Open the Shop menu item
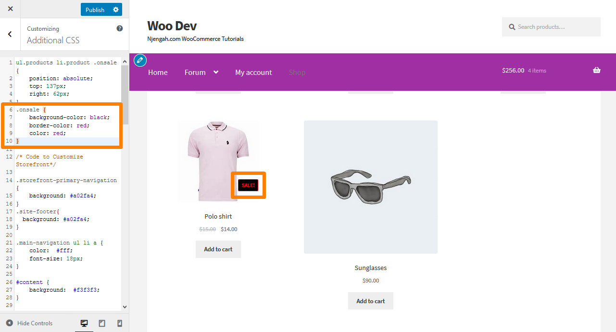 (x=297, y=73)
